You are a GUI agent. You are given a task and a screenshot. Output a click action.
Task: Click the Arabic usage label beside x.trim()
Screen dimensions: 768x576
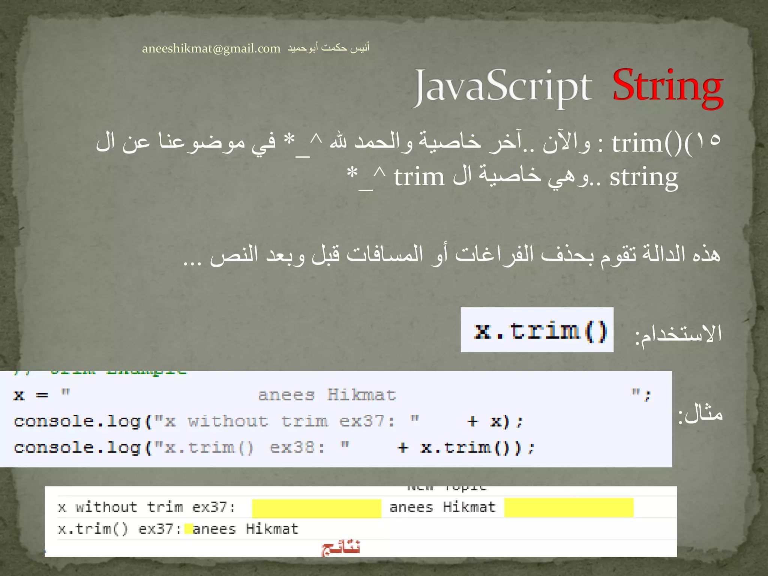tap(678, 334)
